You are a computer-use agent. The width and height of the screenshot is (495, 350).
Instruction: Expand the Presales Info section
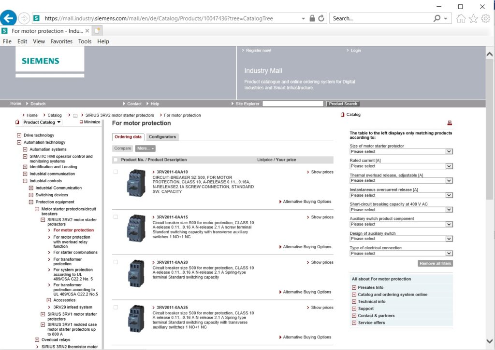pyautogui.click(x=354, y=287)
